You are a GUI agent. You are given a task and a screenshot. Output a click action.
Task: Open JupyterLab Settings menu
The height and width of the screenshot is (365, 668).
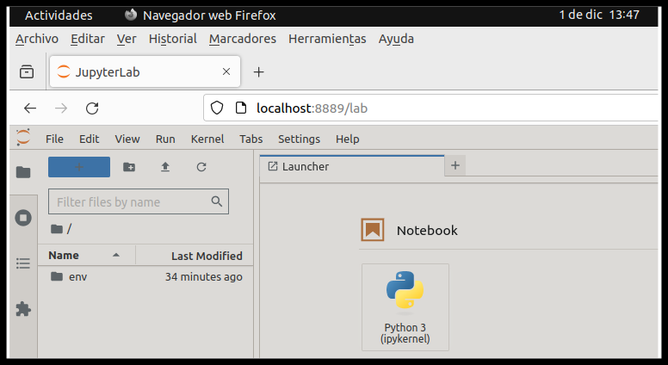click(299, 139)
